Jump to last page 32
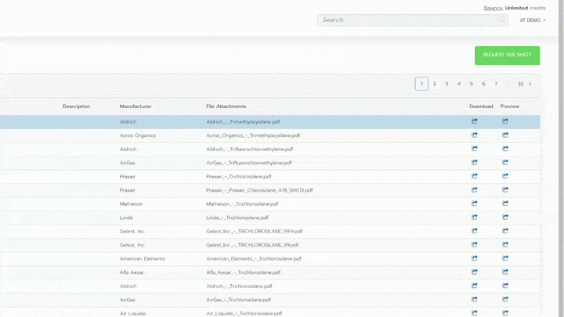Viewport: 564px width, 317px height. pos(520,84)
